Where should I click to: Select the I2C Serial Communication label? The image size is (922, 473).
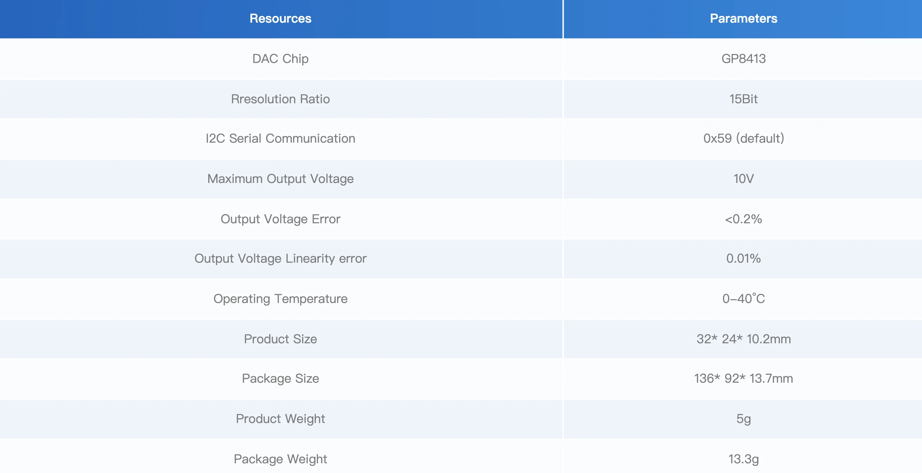(280, 139)
